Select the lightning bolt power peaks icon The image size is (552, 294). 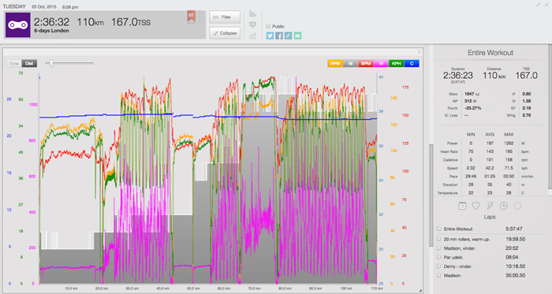tap(490, 206)
